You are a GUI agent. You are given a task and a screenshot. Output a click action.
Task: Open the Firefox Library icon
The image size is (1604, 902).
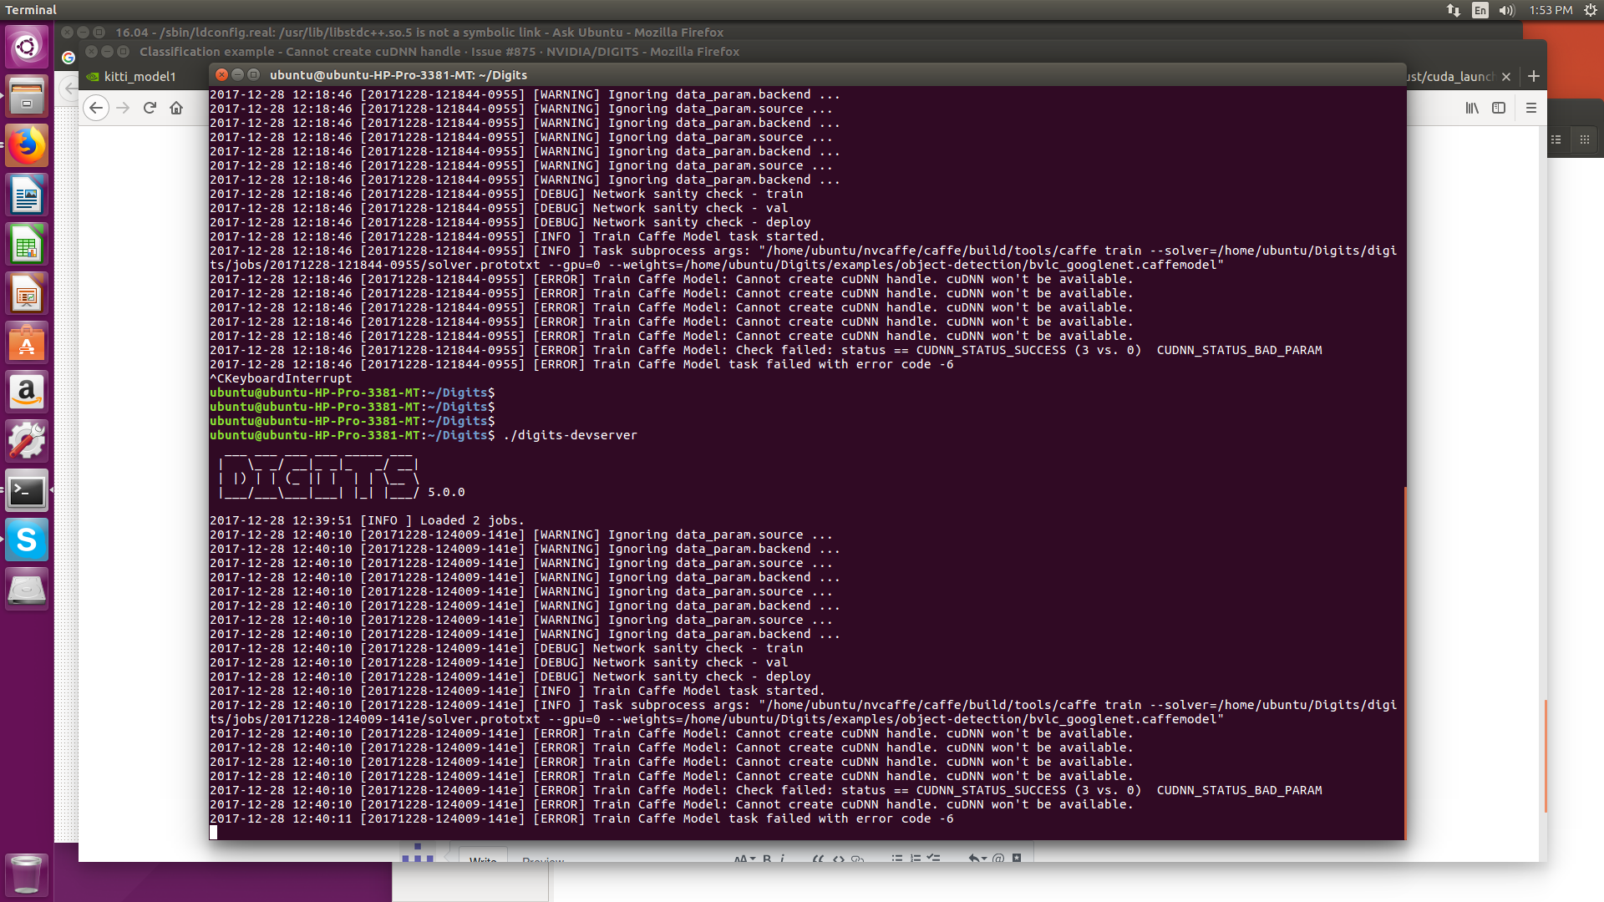pyautogui.click(x=1472, y=108)
